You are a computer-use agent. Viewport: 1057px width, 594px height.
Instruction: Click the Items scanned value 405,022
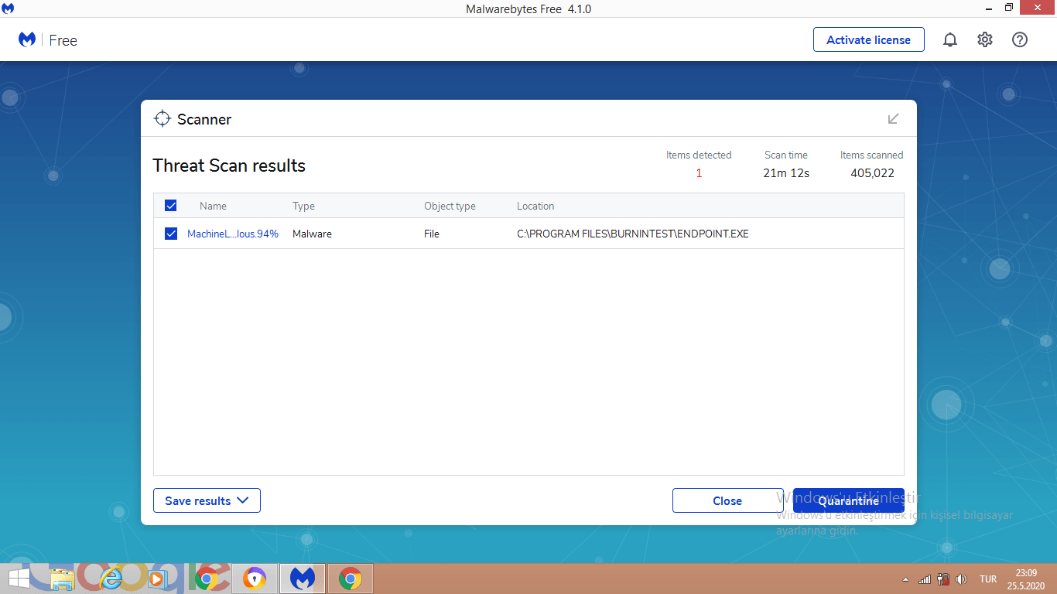pyautogui.click(x=872, y=173)
